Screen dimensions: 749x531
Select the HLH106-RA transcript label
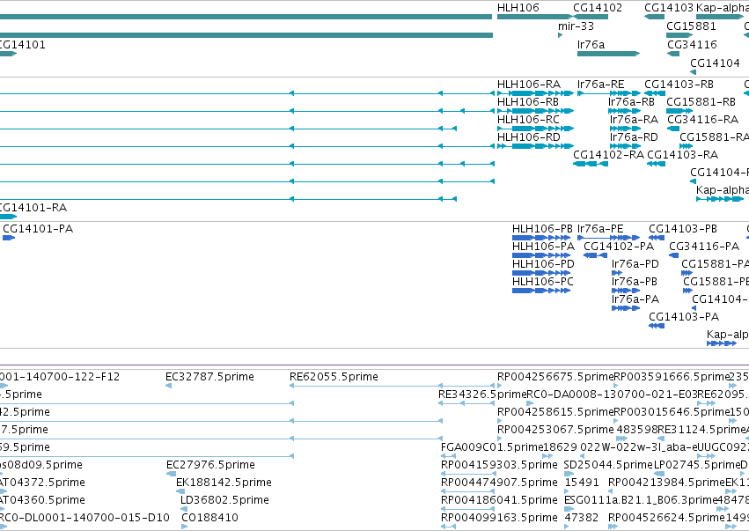(529, 85)
